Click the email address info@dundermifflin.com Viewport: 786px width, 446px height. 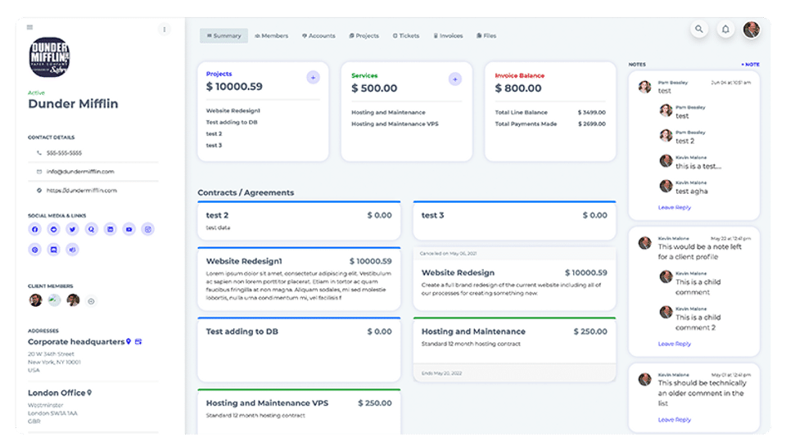point(80,171)
